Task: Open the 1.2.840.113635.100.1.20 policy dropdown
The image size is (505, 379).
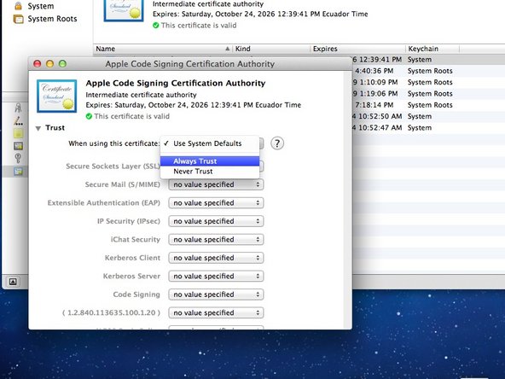Action: click(x=216, y=313)
